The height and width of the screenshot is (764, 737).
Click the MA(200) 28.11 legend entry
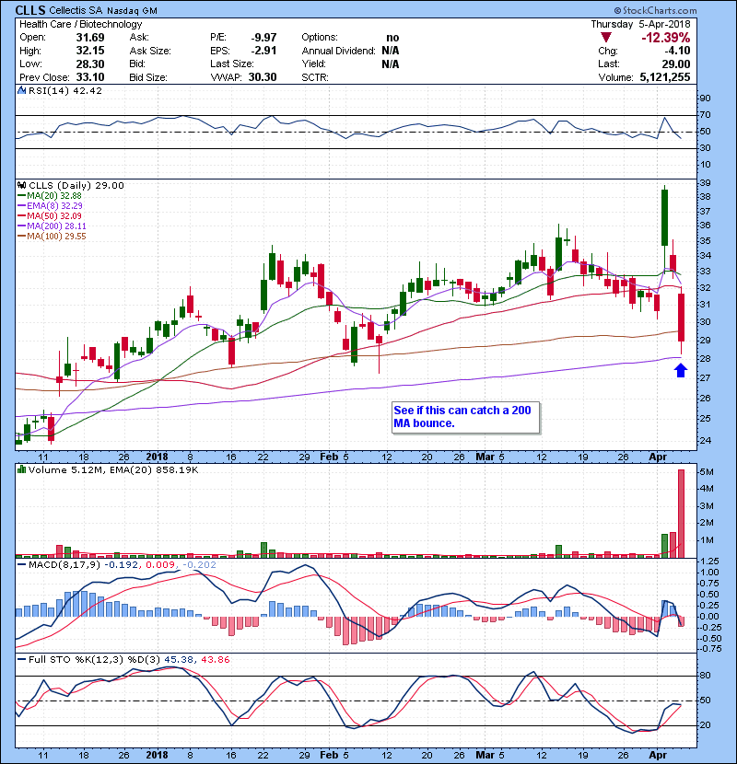[52, 226]
